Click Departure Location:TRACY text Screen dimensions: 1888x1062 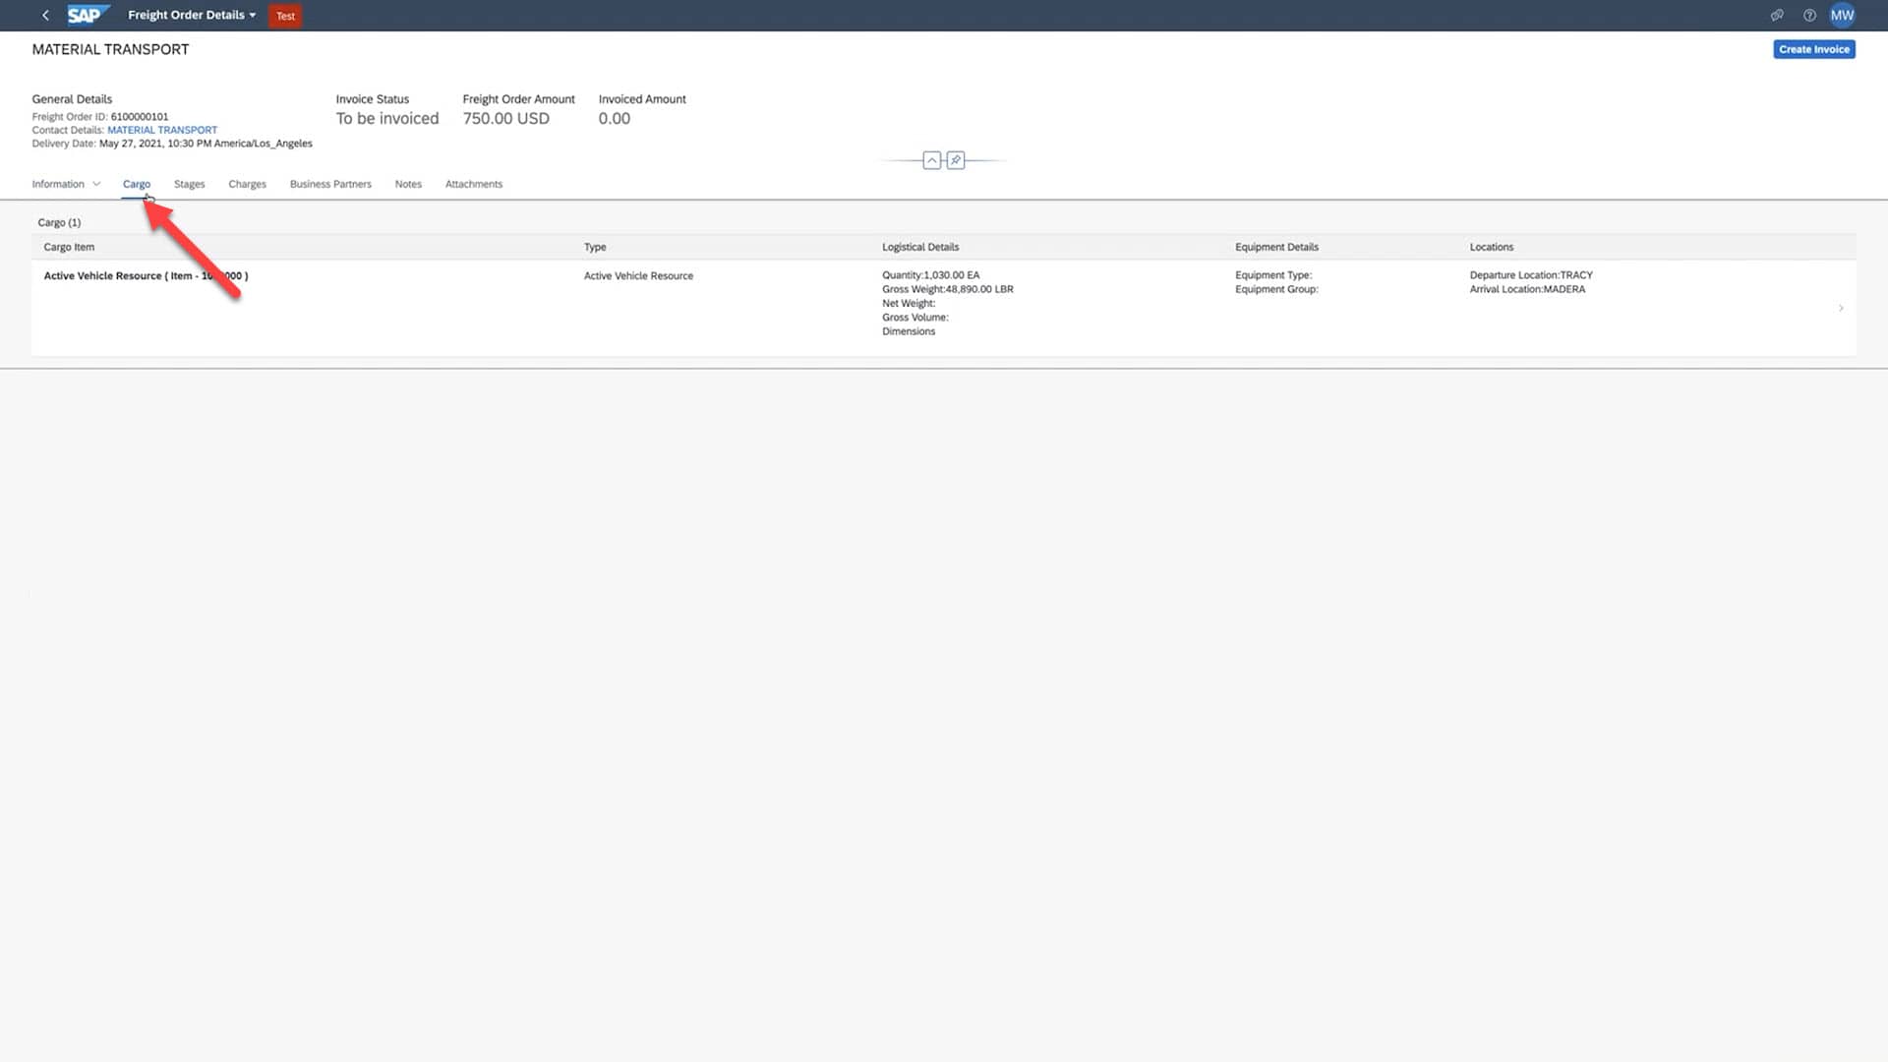(1531, 275)
